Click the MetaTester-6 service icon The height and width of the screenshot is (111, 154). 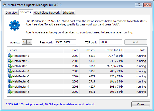coord(10,81)
